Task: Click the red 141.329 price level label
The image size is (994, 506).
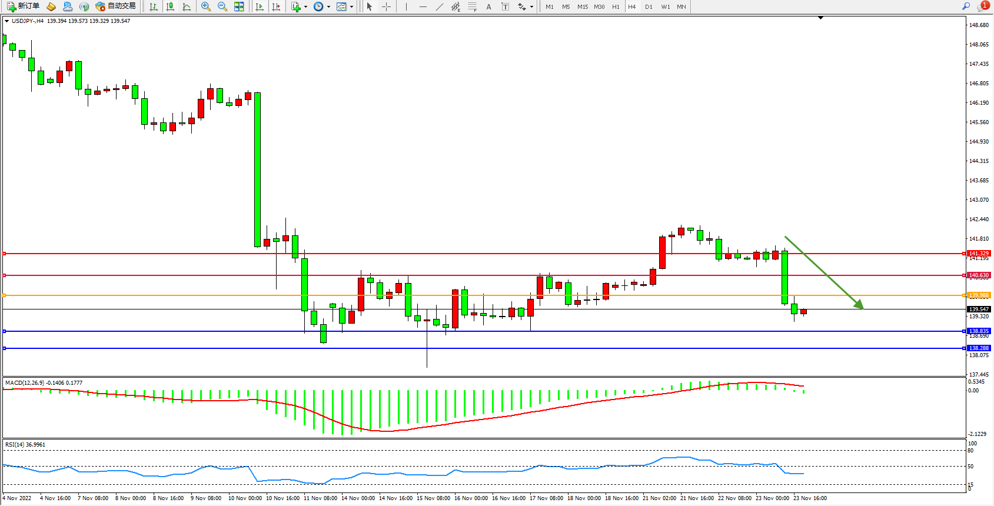Action: click(979, 254)
